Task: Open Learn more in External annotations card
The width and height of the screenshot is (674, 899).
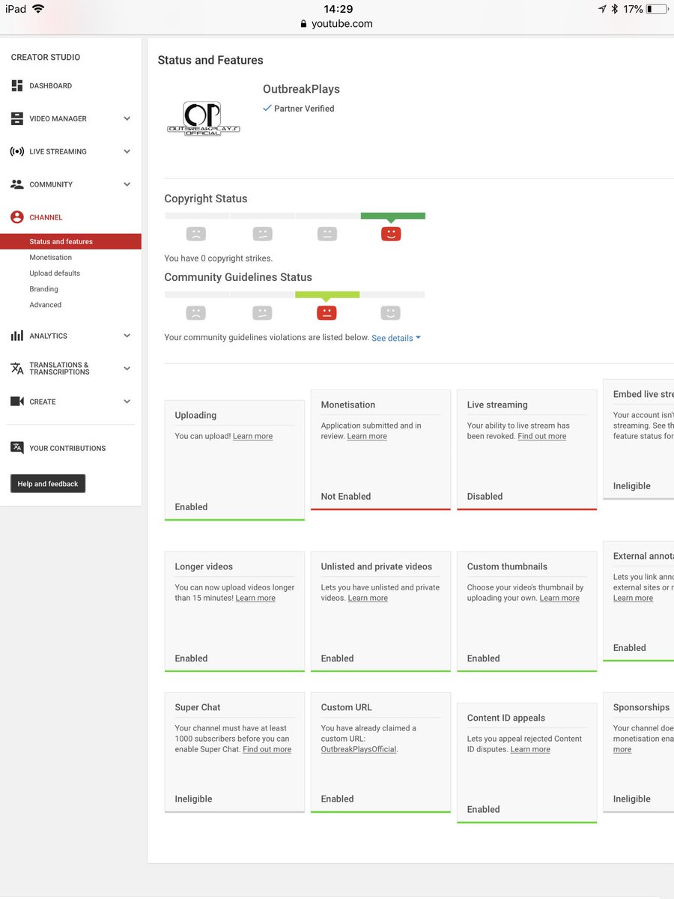Action: 633,598
